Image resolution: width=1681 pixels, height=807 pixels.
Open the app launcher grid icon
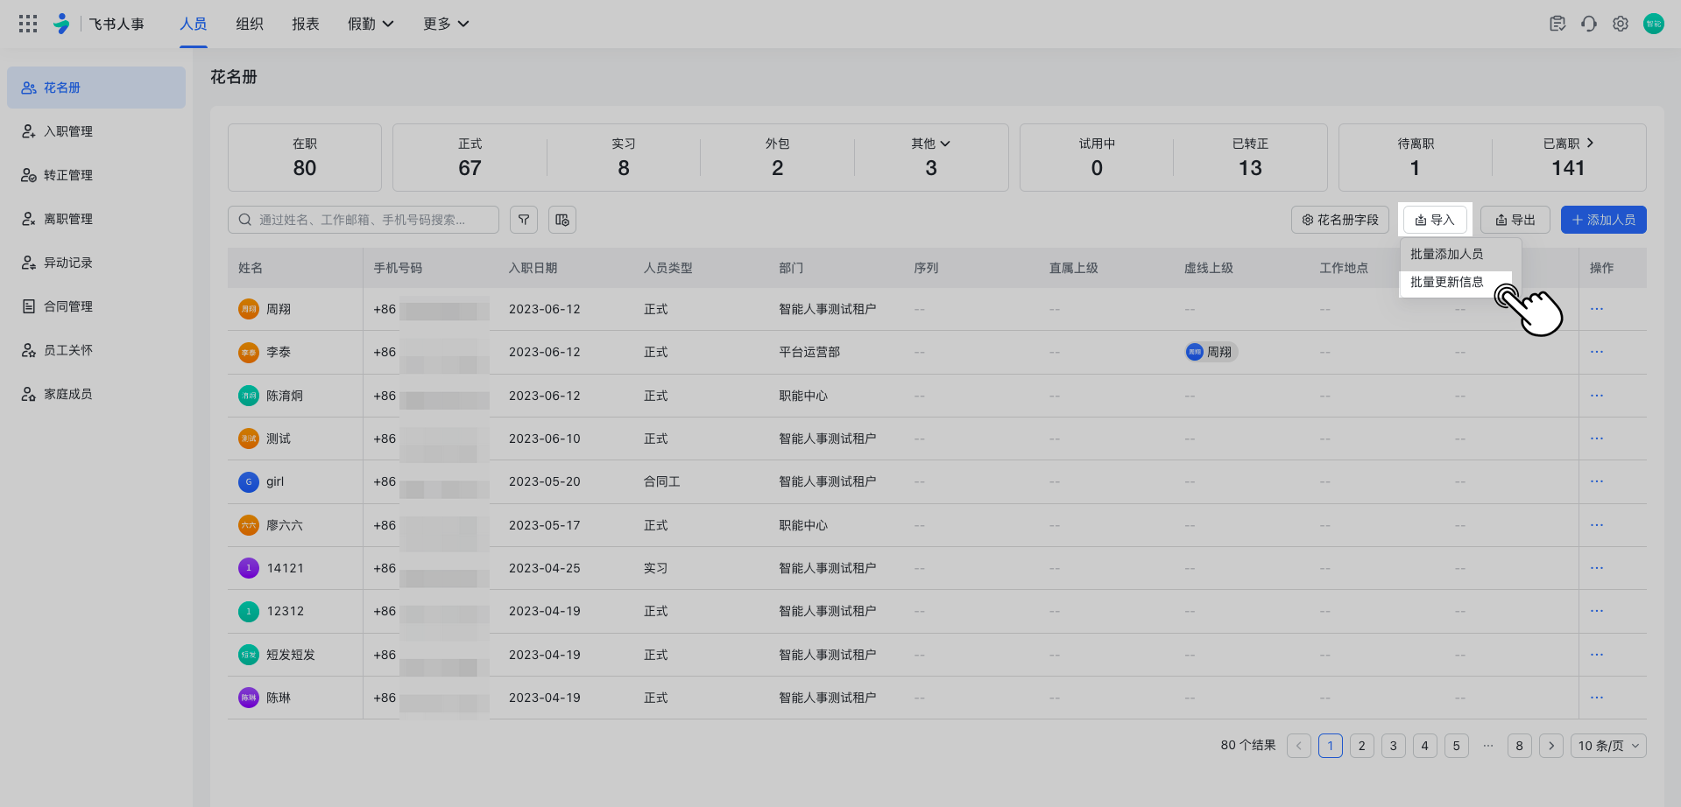click(28, 24)
